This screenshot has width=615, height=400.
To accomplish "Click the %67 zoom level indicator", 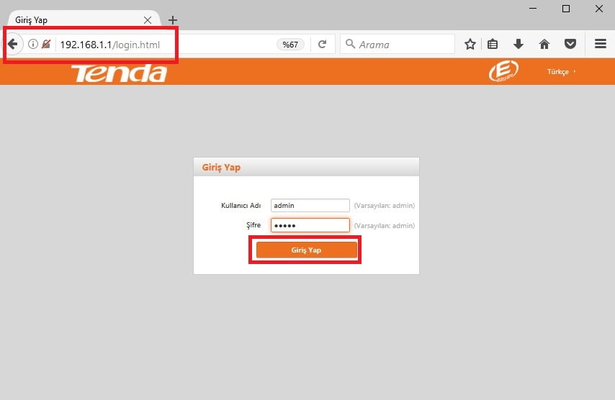I will [x=290, y=45].
